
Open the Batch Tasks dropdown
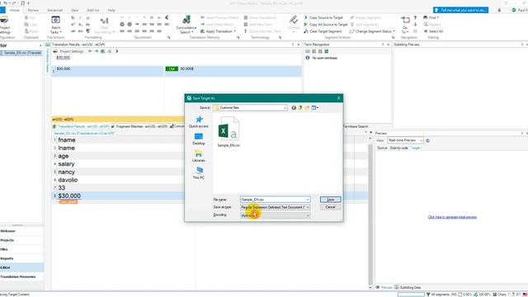pos(56,25)
